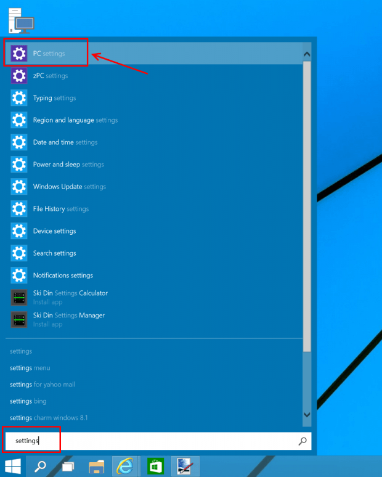Click the Region and language gear icon
This screenshot has height=477, width=382.
pyautogui.click(x=19, y=120)
